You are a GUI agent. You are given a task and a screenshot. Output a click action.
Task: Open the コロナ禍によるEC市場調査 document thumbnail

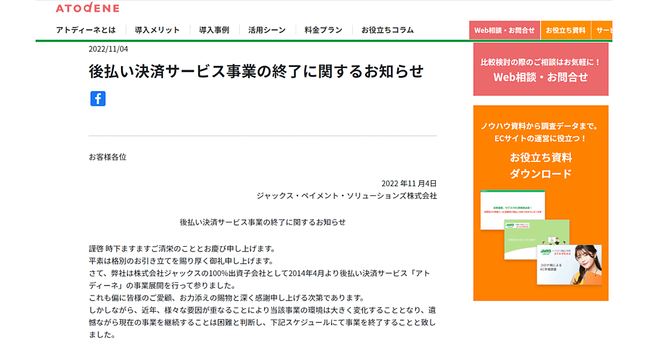[569, 268]
